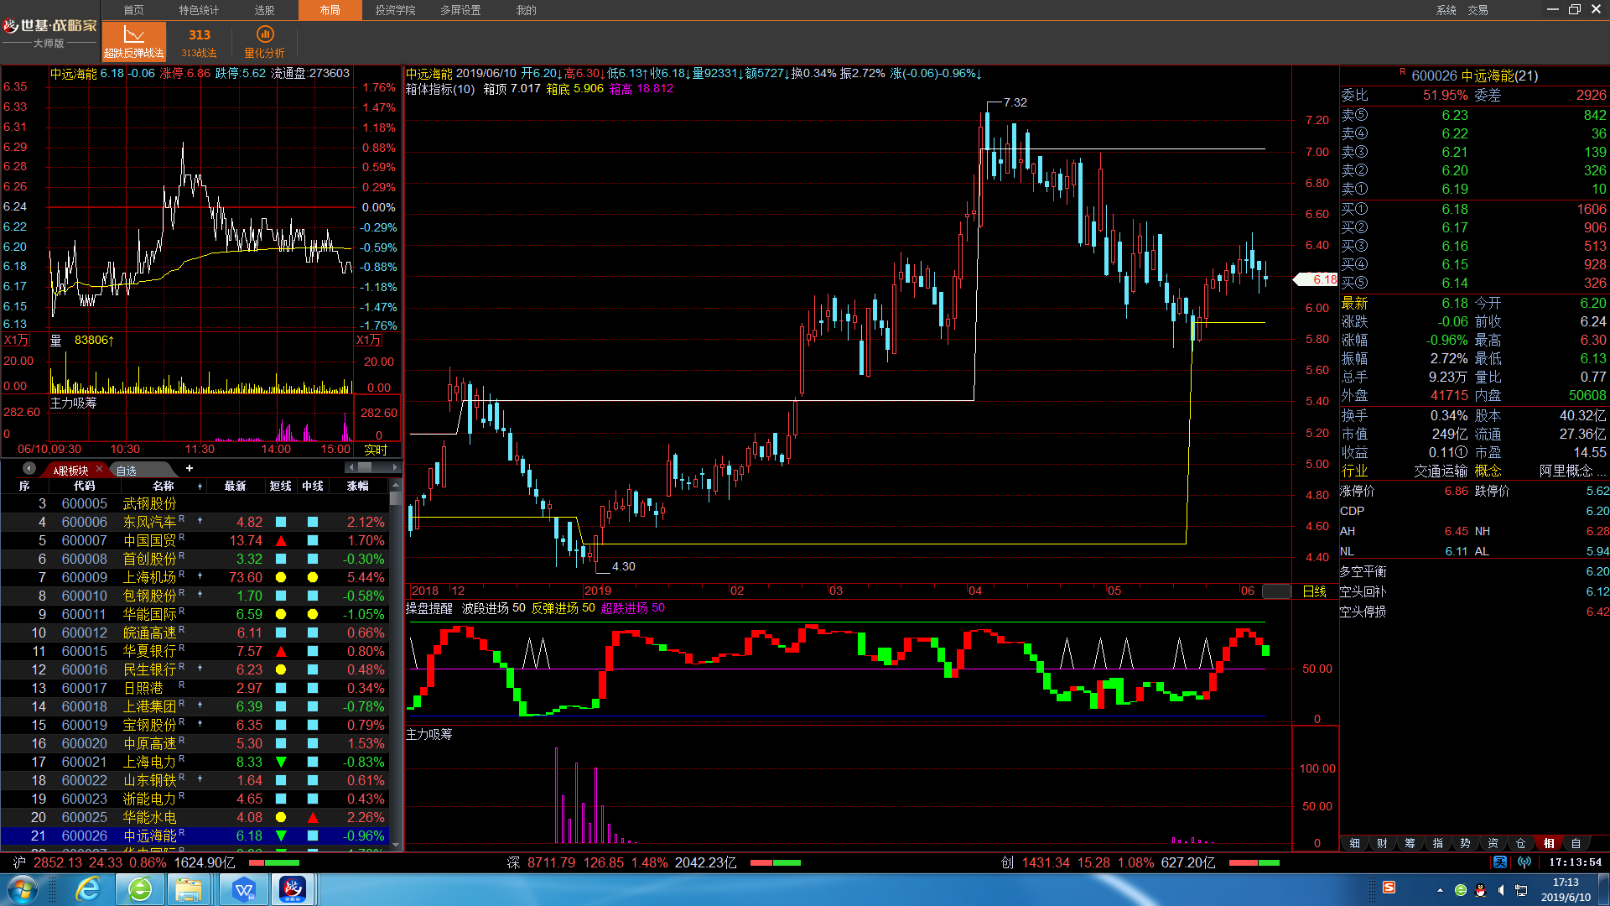1610x906 pixels.
Task: Select stock row 600009 上海机场
Action: point(195,577)
